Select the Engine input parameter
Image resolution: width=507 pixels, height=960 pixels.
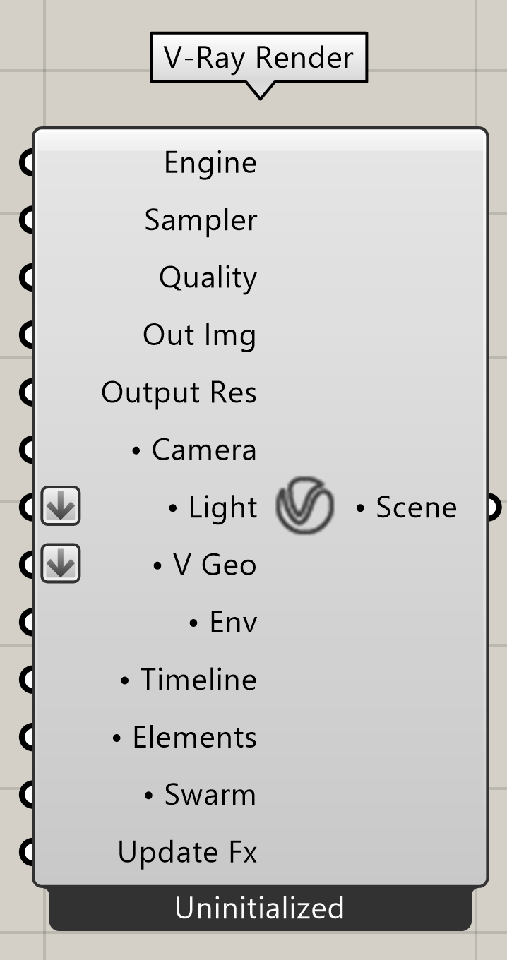[210, 163]
